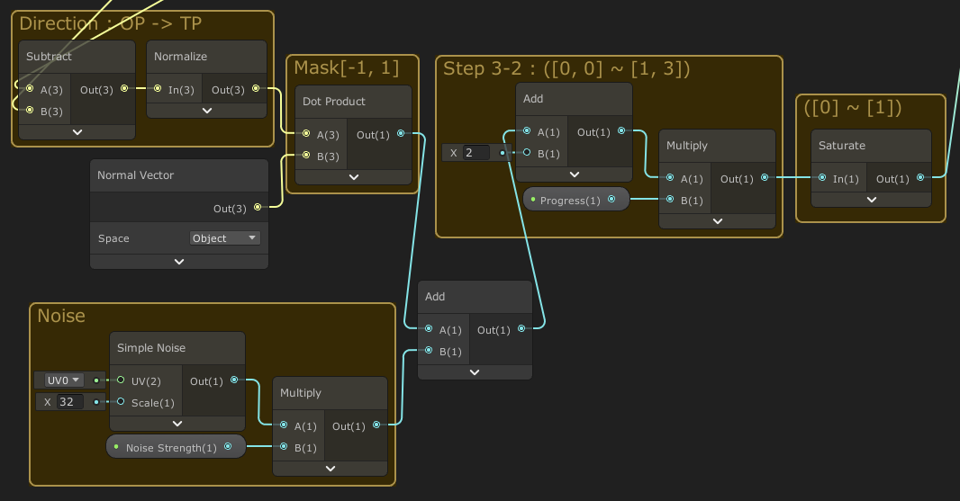Screen dimensions: 960x501
Task: Expand the Step 3-2 Add node chevron
Action: pyautogui.click(x=575, y=174)
